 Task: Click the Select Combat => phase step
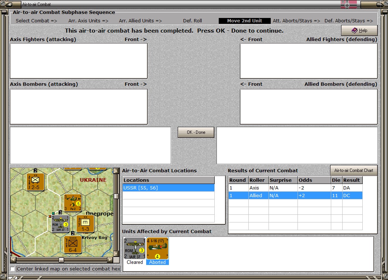(36, 21)
